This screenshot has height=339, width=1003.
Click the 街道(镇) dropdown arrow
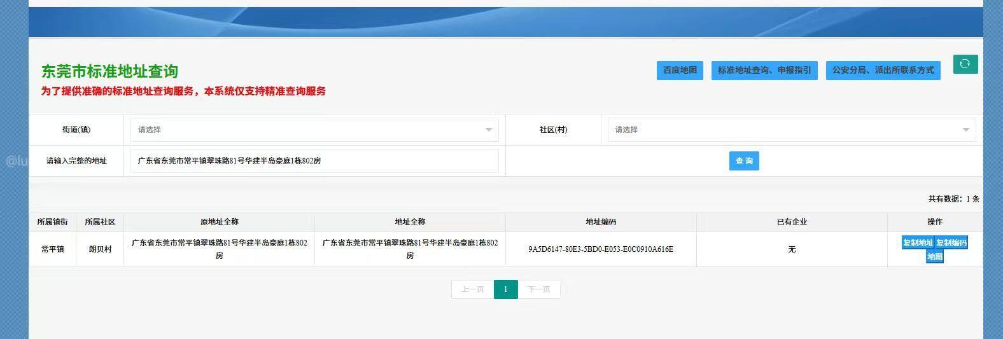pos(488,130)
